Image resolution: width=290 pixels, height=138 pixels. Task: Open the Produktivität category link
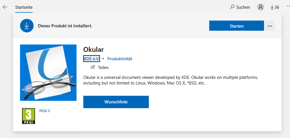[120, 59]
